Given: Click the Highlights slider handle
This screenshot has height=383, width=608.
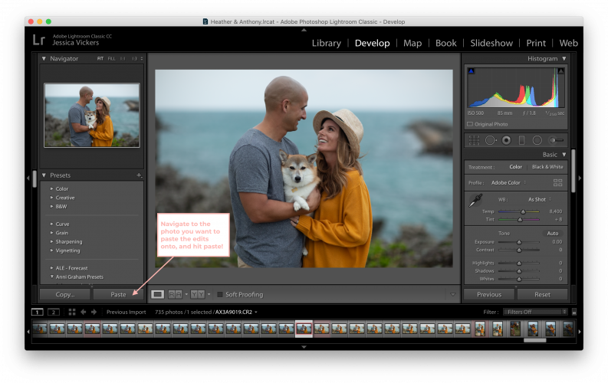Looking at the screenshot, I should point(519,264).
